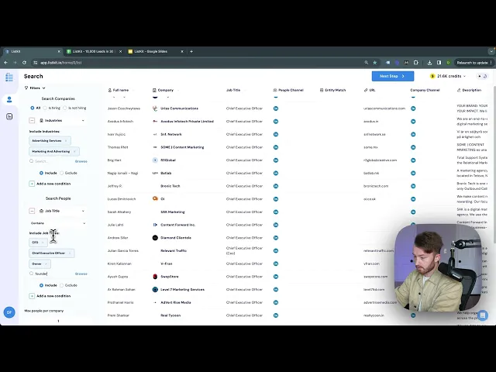This screenshot has height=372, width=496.
Task: Switch to the ListKit 10,000 Leads tab
Action: point(94,51)
